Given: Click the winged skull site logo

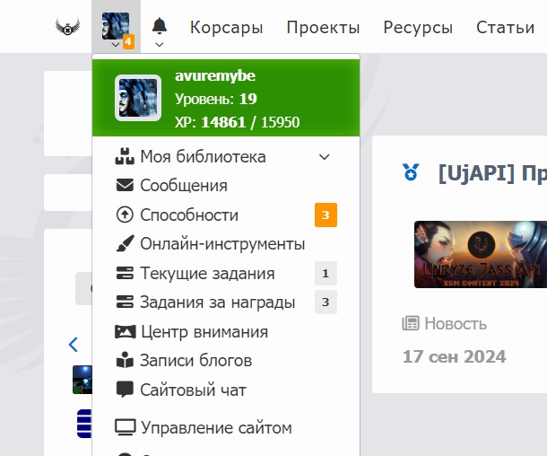Looking at the screenshot, I should click(x=67, y=27).
